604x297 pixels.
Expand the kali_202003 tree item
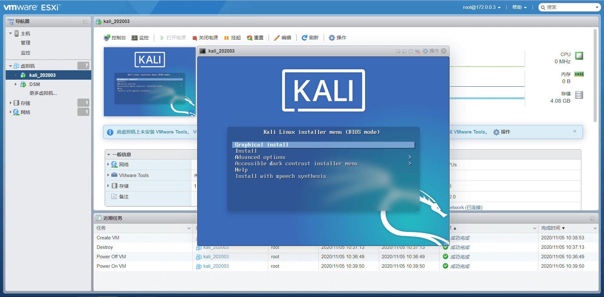coord(15,75)
